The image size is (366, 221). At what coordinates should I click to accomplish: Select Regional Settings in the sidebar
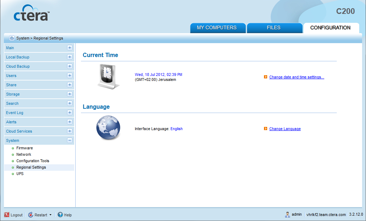31,168
